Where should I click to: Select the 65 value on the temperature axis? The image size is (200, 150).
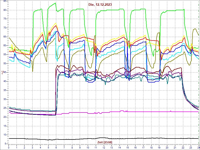click(5, 37)
